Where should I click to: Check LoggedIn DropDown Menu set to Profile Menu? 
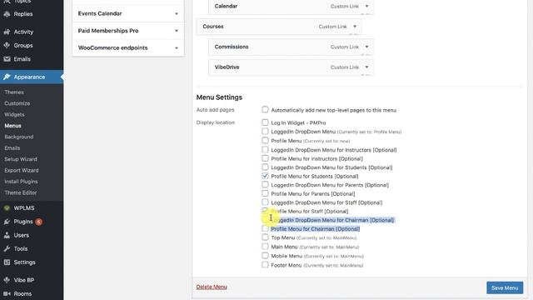tap(265, 132)
